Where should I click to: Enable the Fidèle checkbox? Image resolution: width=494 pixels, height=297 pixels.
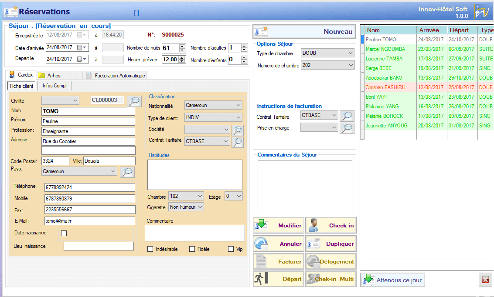192,249
